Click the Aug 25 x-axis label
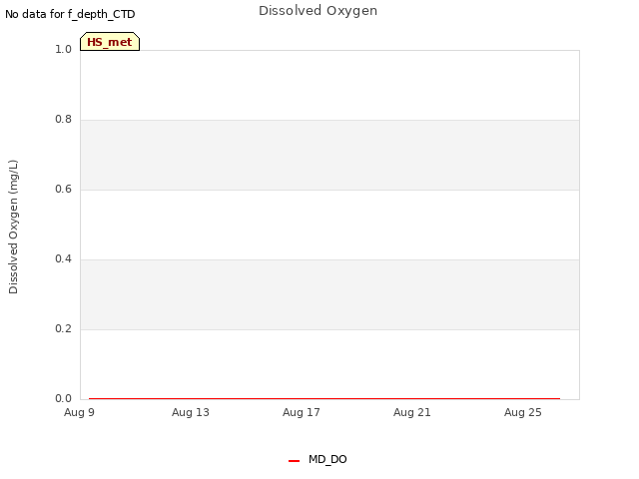Viewport: 639px width, 479px height. [523, 412]
